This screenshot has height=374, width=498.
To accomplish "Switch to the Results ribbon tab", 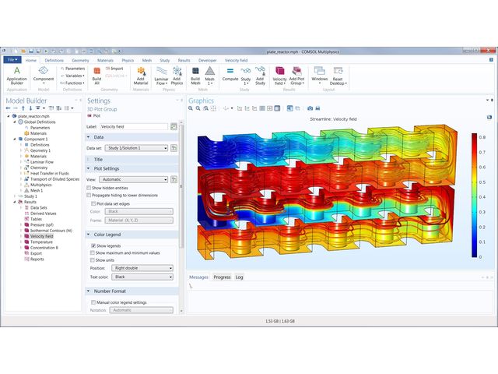I will point(184,59).
